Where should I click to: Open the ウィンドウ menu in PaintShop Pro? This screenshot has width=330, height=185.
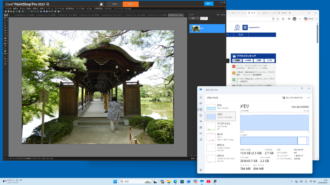point(80,9)
